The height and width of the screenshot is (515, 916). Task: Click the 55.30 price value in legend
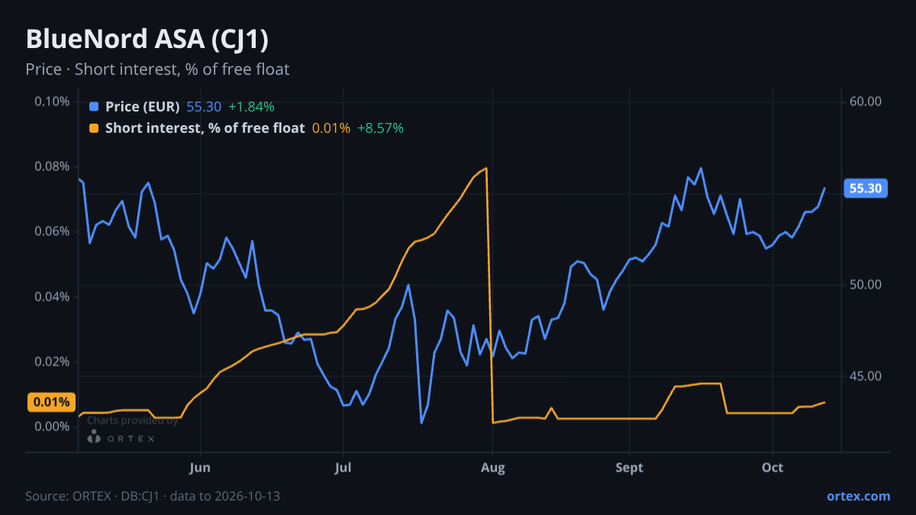(204, 107)
